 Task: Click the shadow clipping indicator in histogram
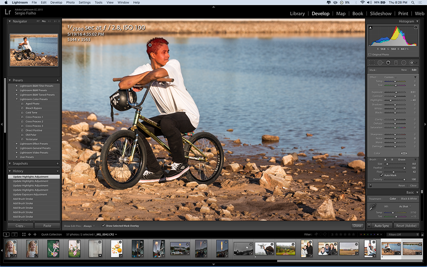[371, 27]
